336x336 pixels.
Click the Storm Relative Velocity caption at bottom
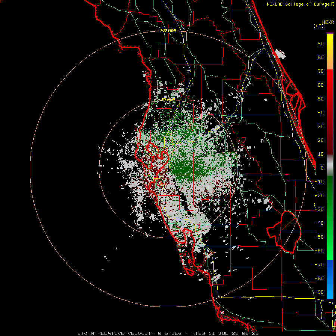click(168, 333)
